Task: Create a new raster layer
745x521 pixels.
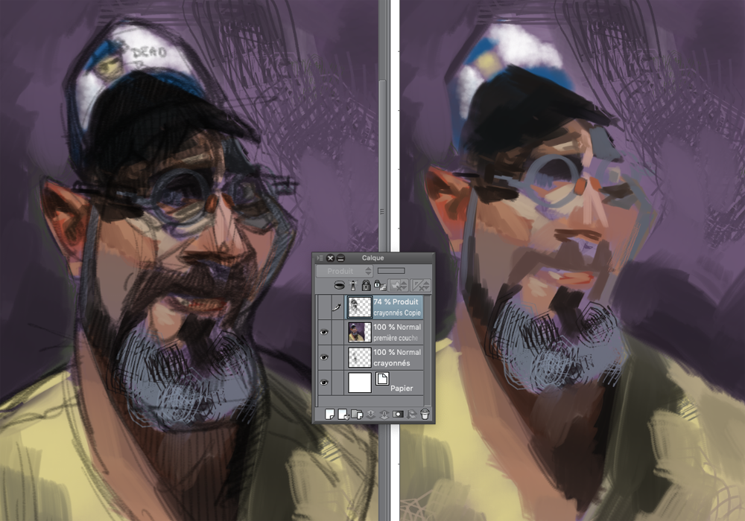Action: [329, 414]
